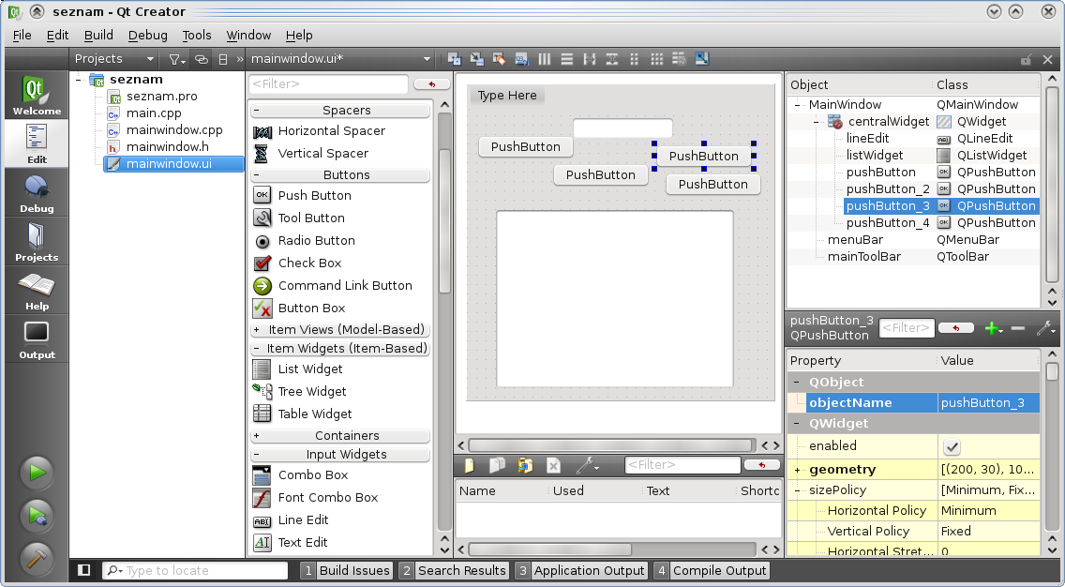Click the widget box Filter input
Image resolution: width=1065 pixels, height=587 pixels.
click(329, 84)
